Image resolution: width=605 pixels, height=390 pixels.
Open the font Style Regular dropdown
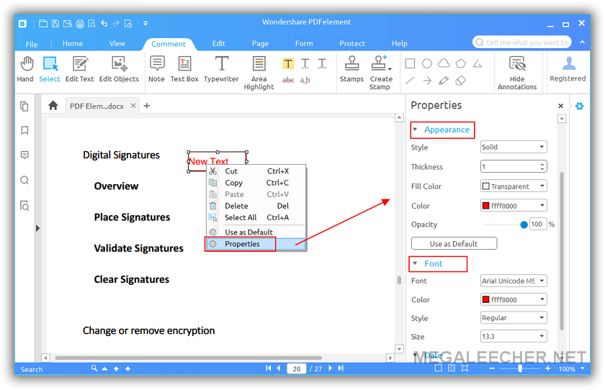[514, 317]
